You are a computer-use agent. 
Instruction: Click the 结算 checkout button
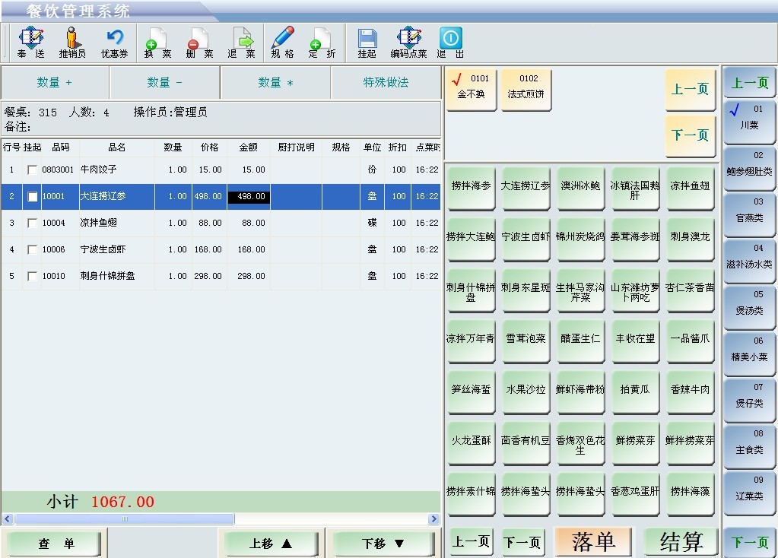681,541
